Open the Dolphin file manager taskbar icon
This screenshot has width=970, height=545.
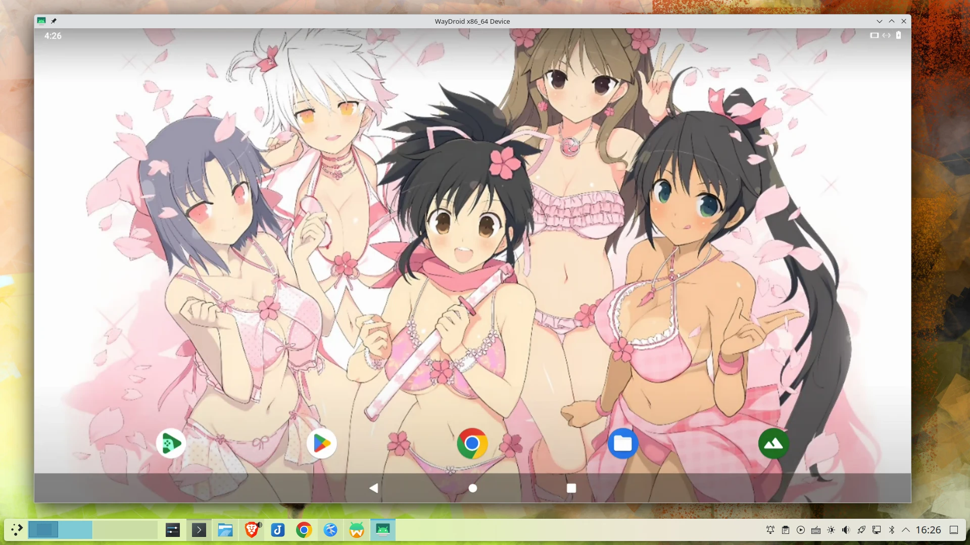pyautogui.click(x=225, y=530)
